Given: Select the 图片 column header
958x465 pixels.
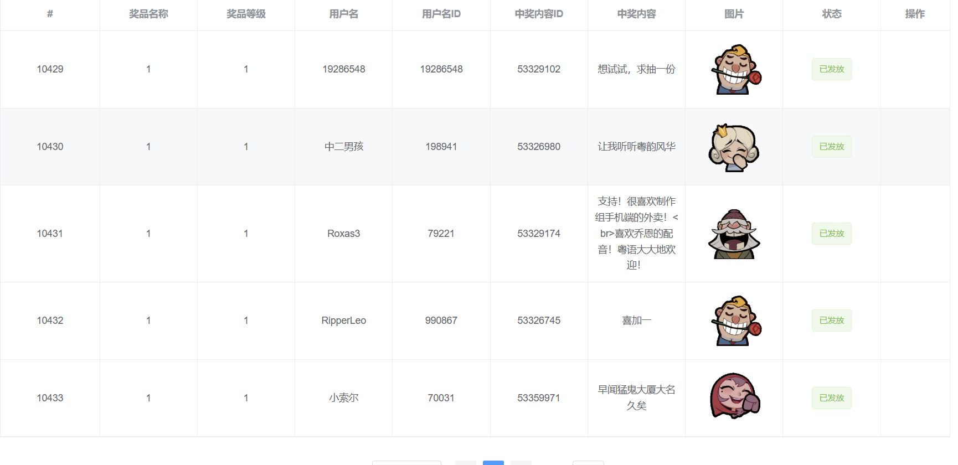Looking at the screenshot, I should coord(734,14).
